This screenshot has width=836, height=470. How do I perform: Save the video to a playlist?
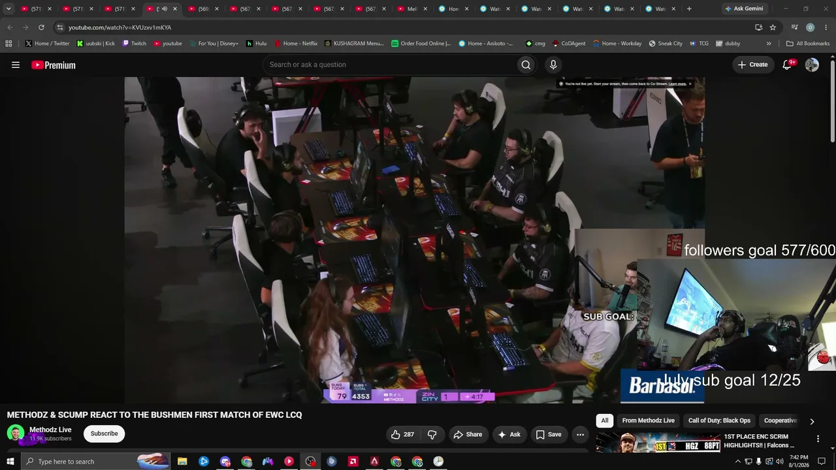549,434
